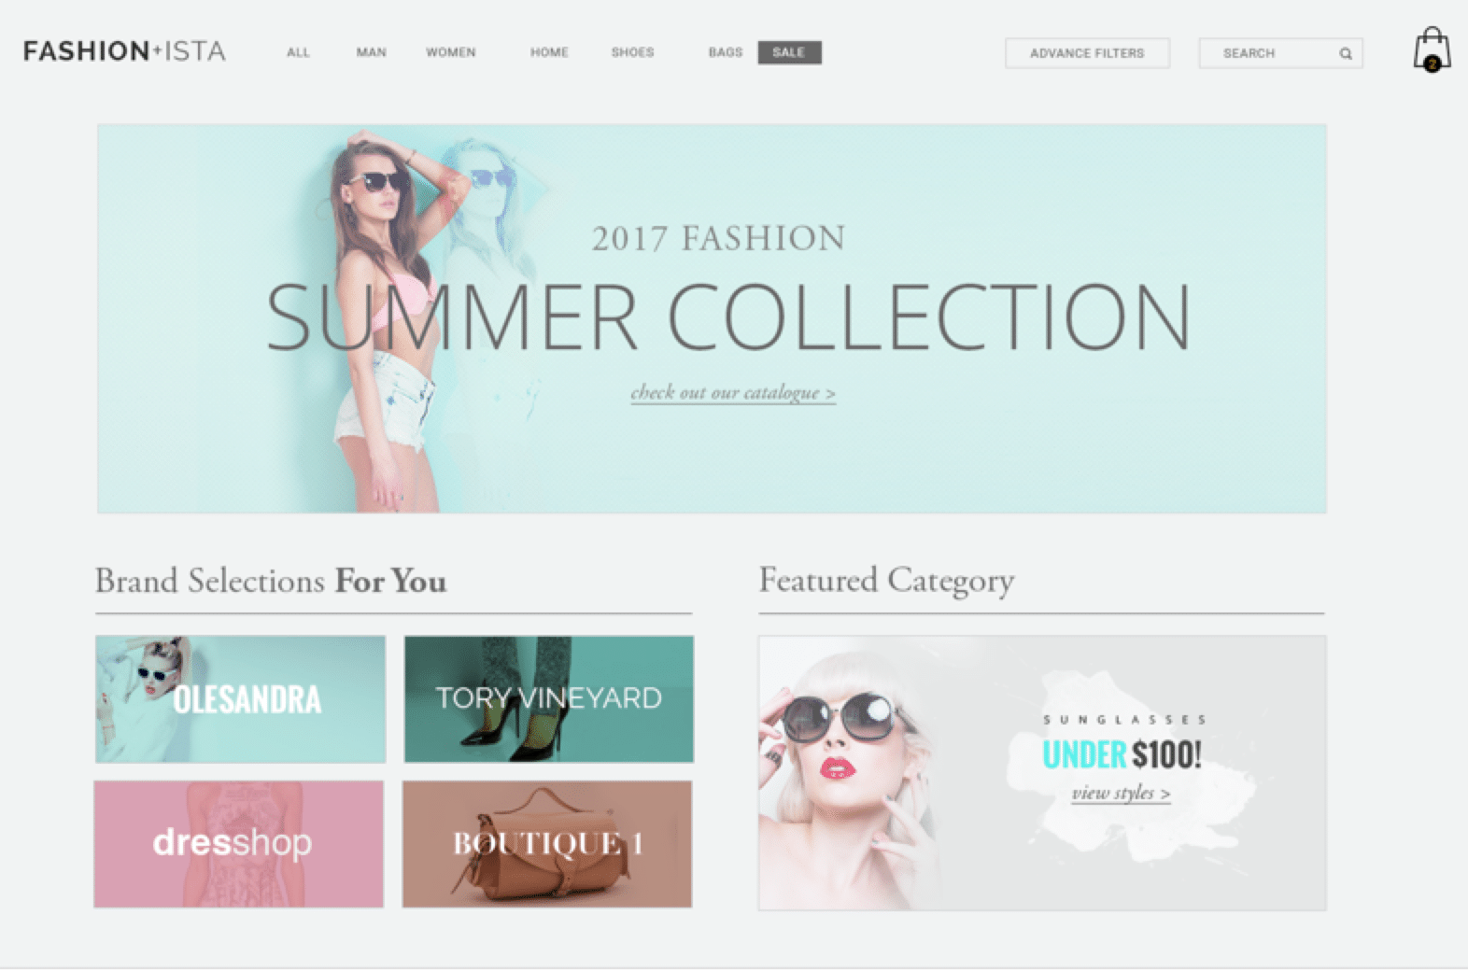Image resolution: width=1468 pixels, height=971 pixels.
Task: Open the Summer Collection hero banner
Action: (x=712, y=318)
